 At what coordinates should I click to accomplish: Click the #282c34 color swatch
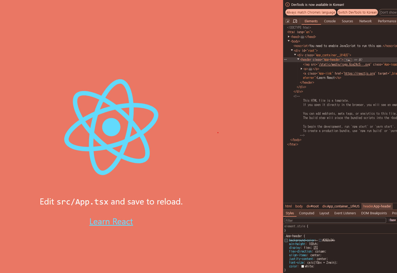(x=320, y=240)
